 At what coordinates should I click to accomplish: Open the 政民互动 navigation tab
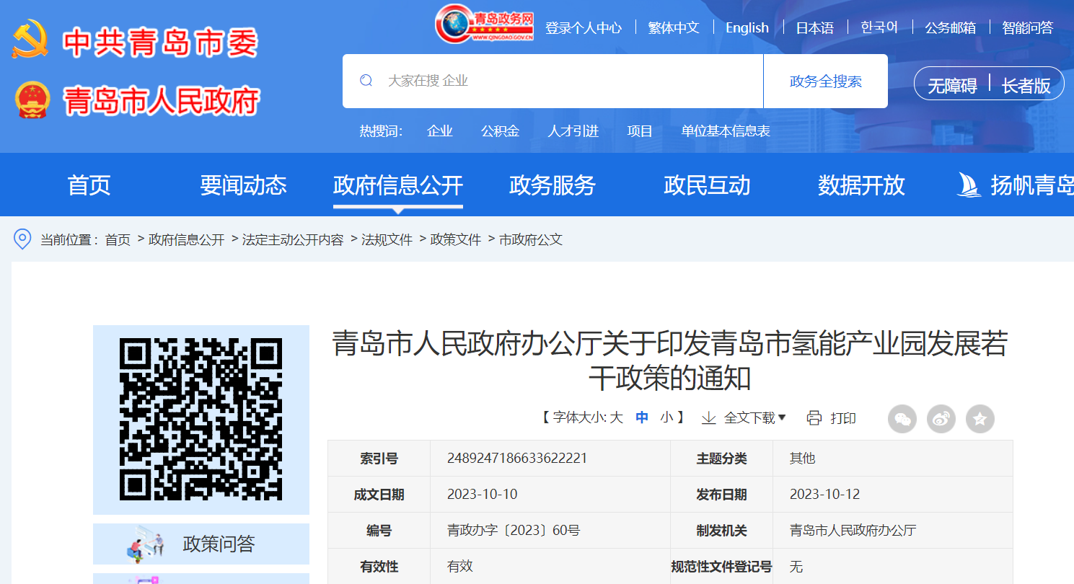pyautogui.click(x=707, y=185)
